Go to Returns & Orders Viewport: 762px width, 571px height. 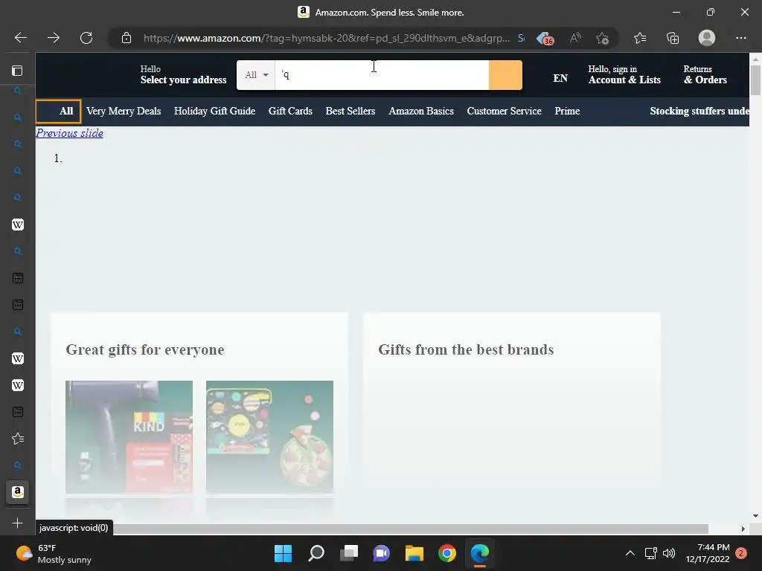coord(705,75)
